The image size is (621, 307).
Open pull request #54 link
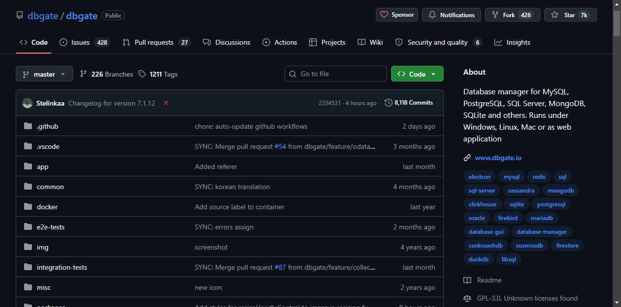click(x=280, y=146)
